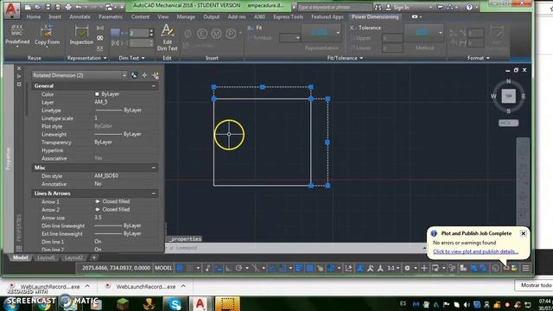Toggle the Tolerance option in ribbon

tap(365, 28)
